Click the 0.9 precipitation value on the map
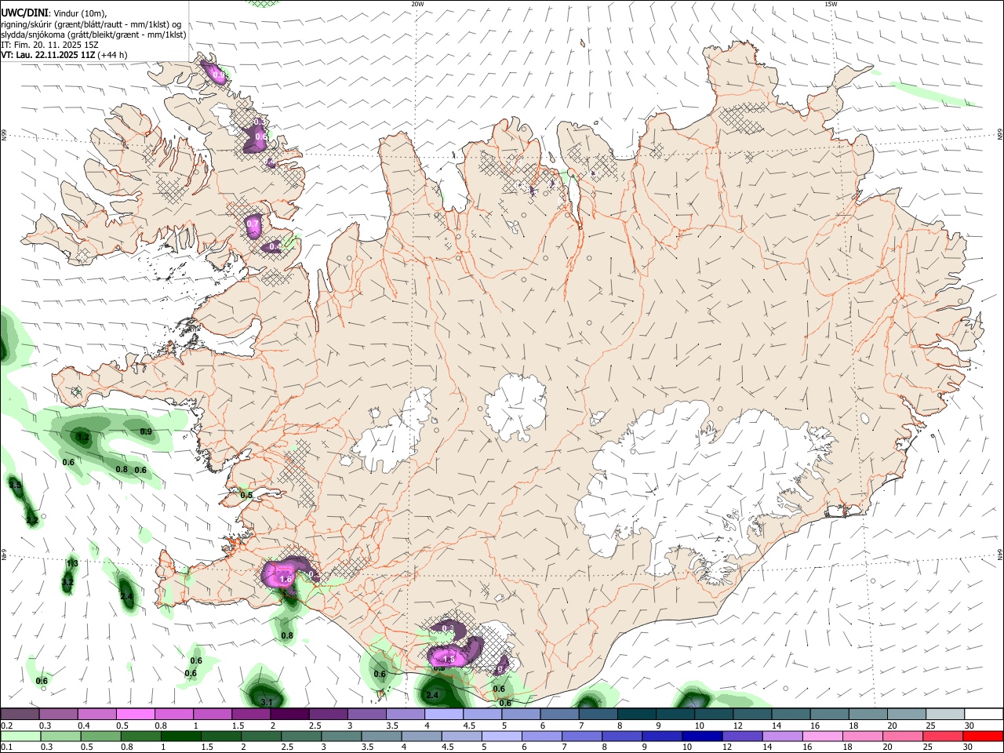This screenshot has height=753, width=1004. coord(146,431)
